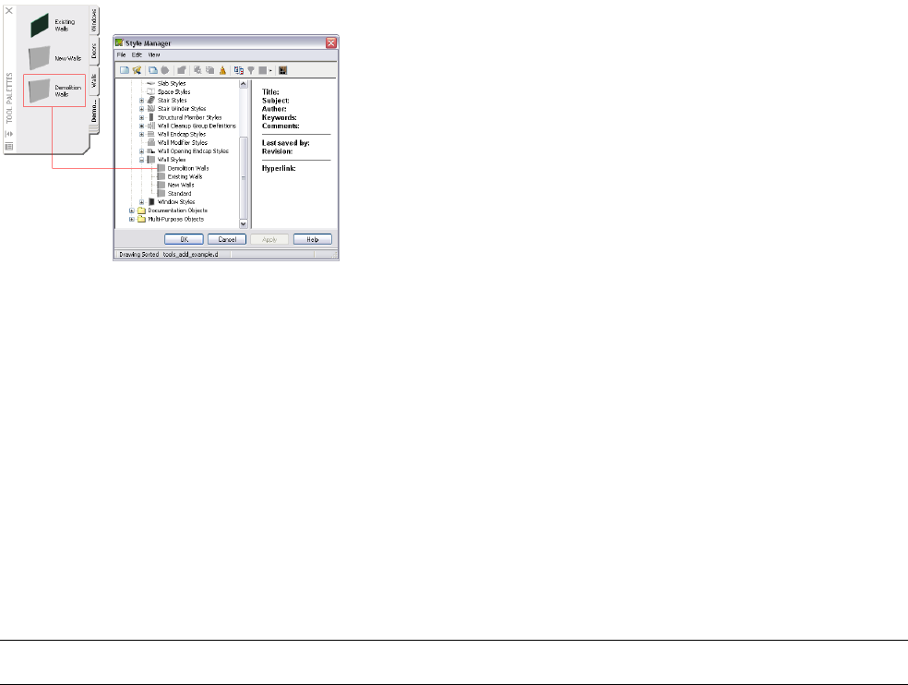Image resolution: width=908 pixels, height=685 pixels.
Task: Close the Style Manager window
Action: 331,42
